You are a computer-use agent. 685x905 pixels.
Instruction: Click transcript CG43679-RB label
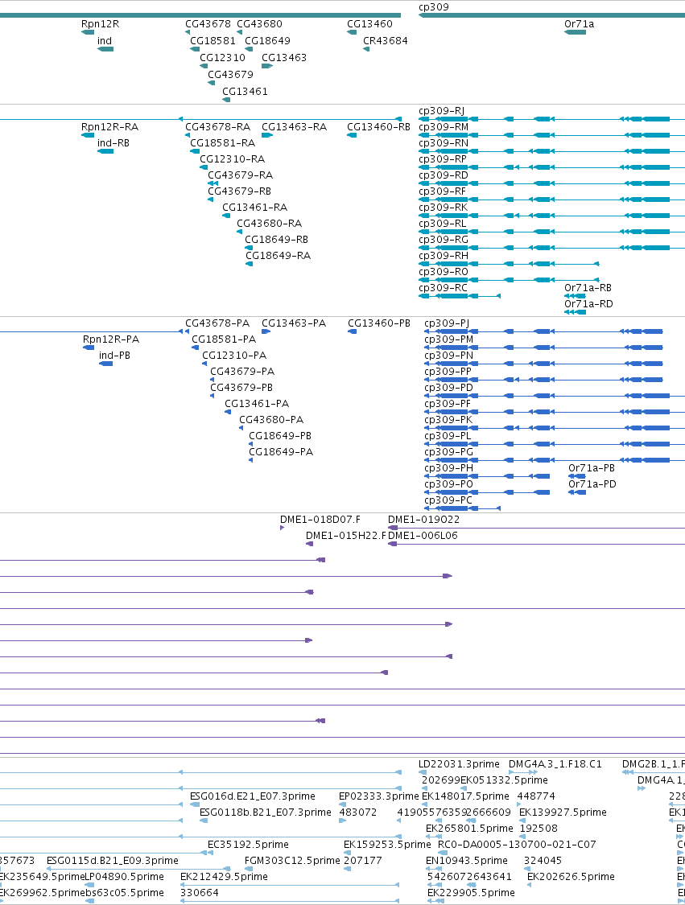(x=239, y=191)
